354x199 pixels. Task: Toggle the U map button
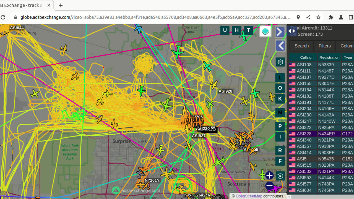click(225, 30)
